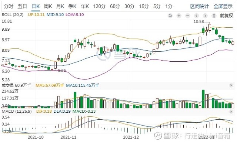
Task: Click the MACD (12,26,9) indicator label
Action: tap(17, 112)
